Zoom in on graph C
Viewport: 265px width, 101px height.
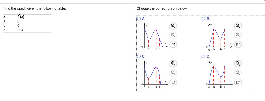pyautogui.click(x=173, y=63)
